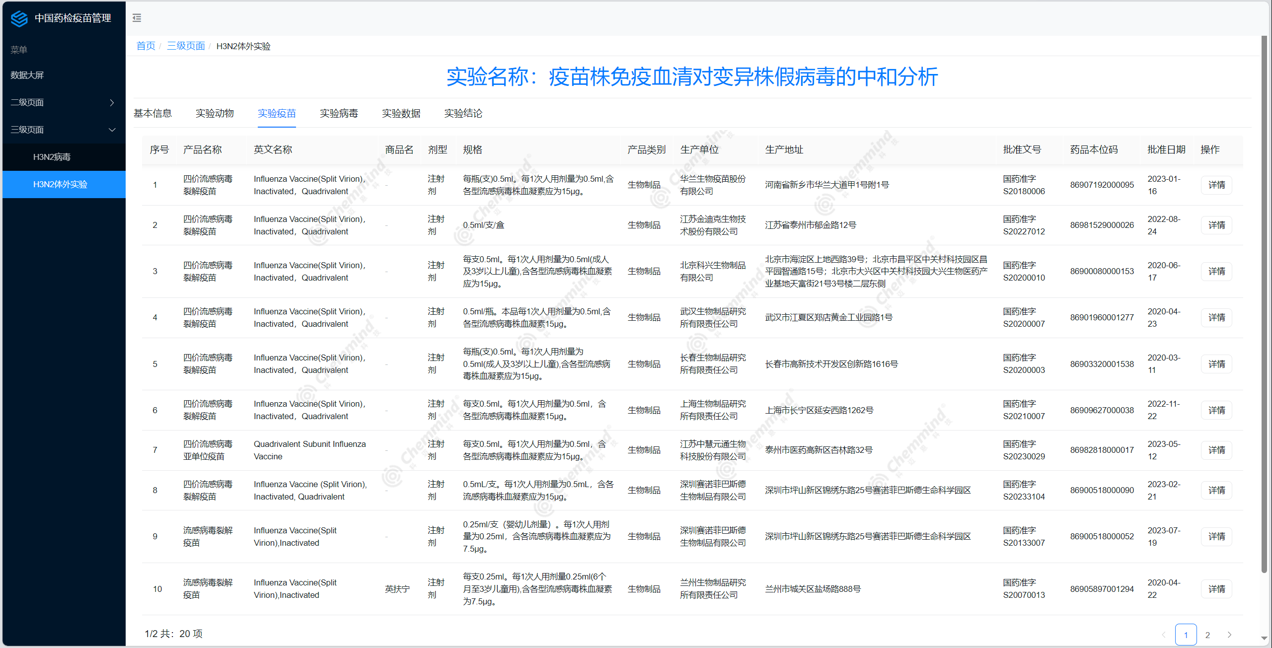Open the 三级页面 breadcrumb link
Image resolution: width=1272 pixels, height=648 pixels.
pos(186,46)
